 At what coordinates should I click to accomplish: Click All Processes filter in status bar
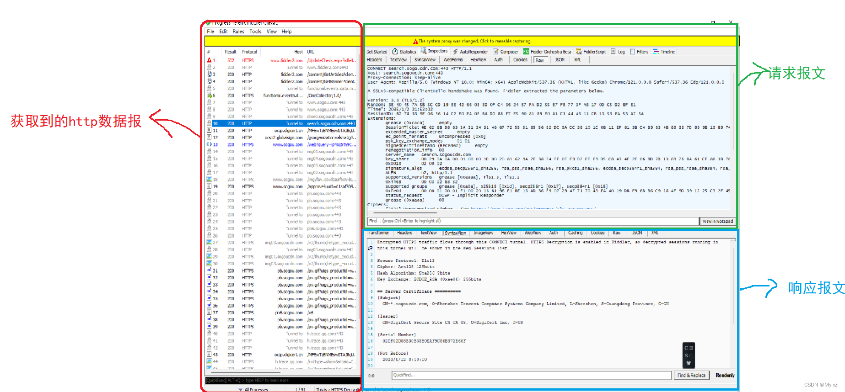tap(253, 390)
